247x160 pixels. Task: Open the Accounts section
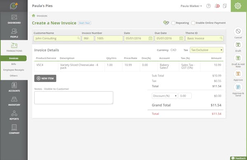[14, 87]
